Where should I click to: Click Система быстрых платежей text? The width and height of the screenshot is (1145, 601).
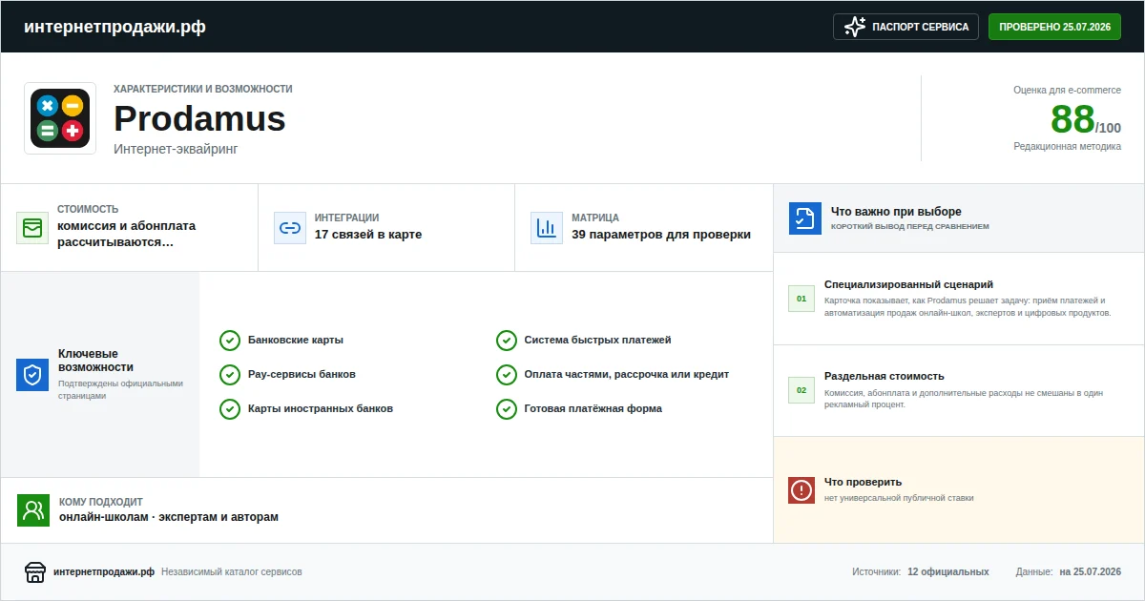tap(598, 341)
